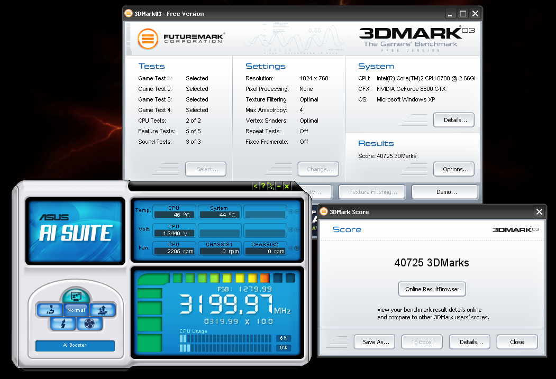Screen dimensions: 556x379
Task: Click the Normal mode button in AI Suite
Action: (x=76, y=310)
